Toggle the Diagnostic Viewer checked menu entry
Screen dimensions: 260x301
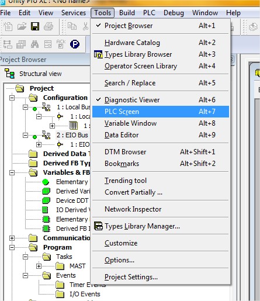coord(161,100)
